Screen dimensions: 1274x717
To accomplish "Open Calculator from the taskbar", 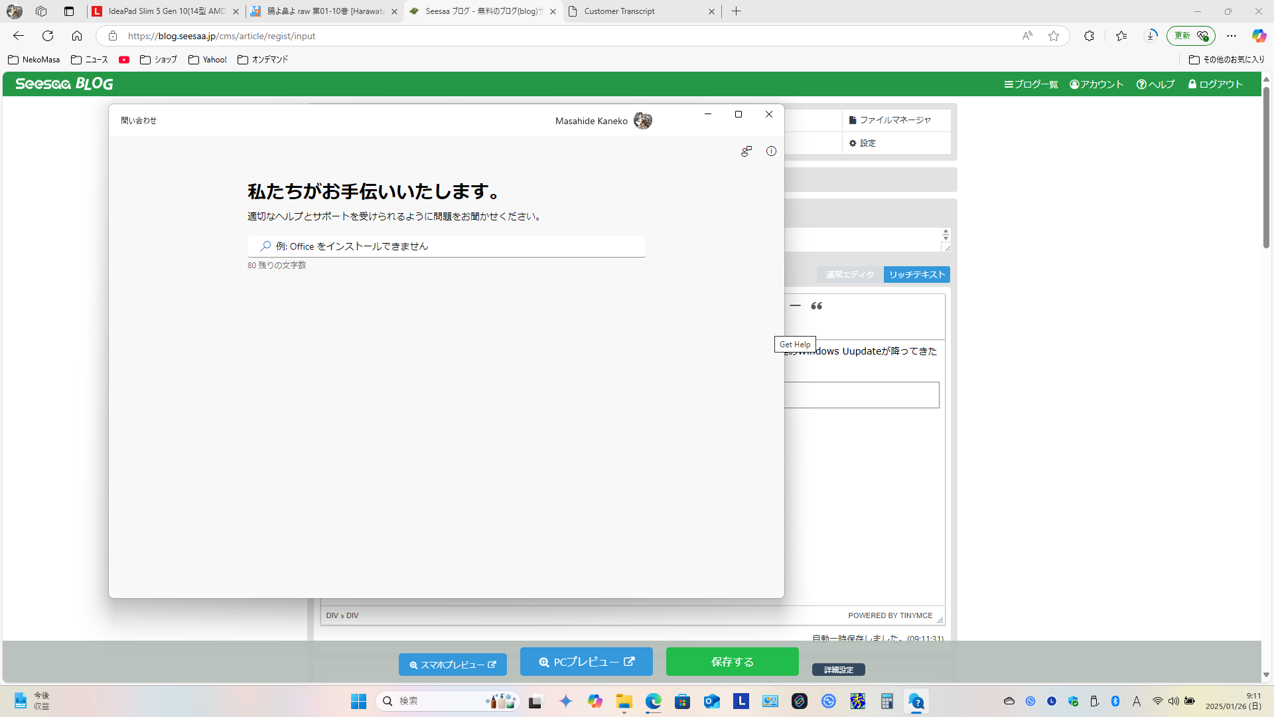I will coord(887,701).
